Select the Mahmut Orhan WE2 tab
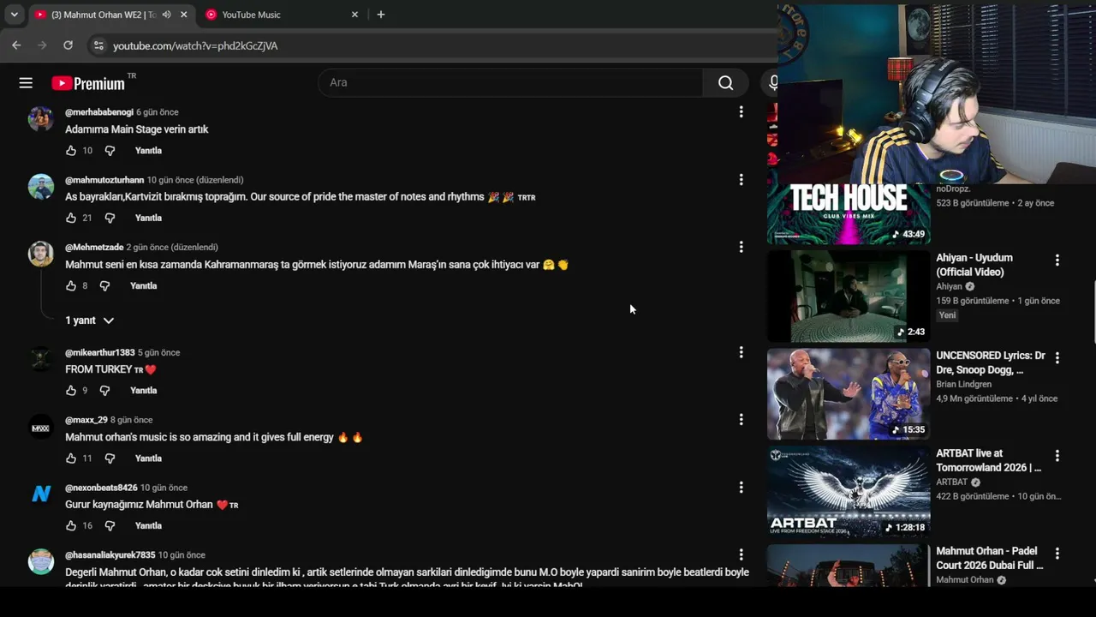 110,15
